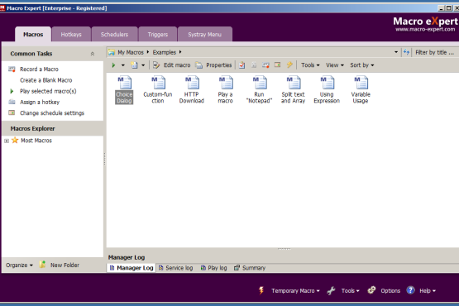The width and height of the screenshot is (459, 306).
Task: Switch to the Service log tab
Action: (175, 268)
